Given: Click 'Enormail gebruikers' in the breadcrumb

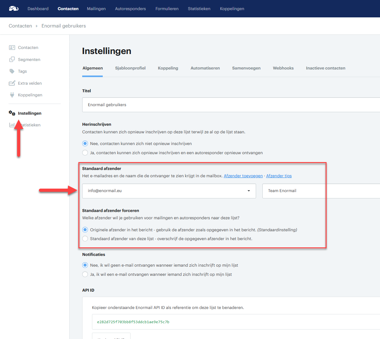Looking at the screenshot, I should [x=64, y=26].
